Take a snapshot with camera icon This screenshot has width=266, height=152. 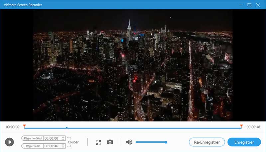[110, 142]
